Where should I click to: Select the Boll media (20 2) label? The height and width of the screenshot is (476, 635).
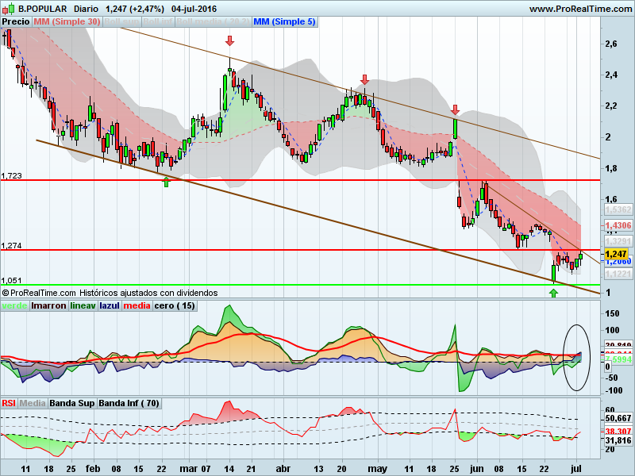pos(214,22)
